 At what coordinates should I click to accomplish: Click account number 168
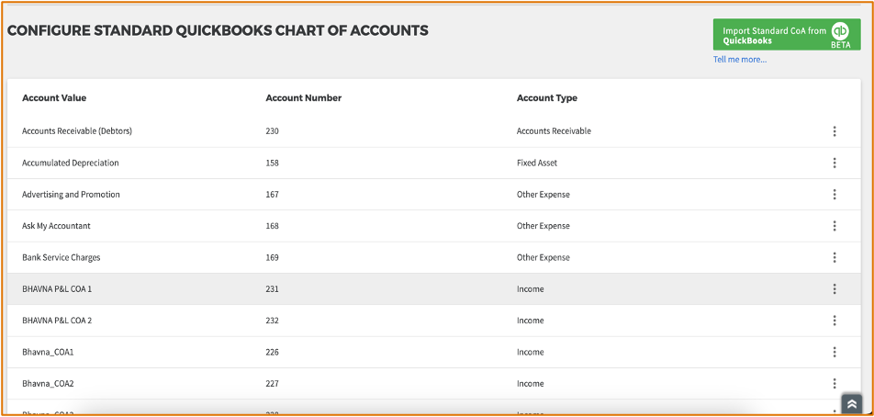(272, 226)
